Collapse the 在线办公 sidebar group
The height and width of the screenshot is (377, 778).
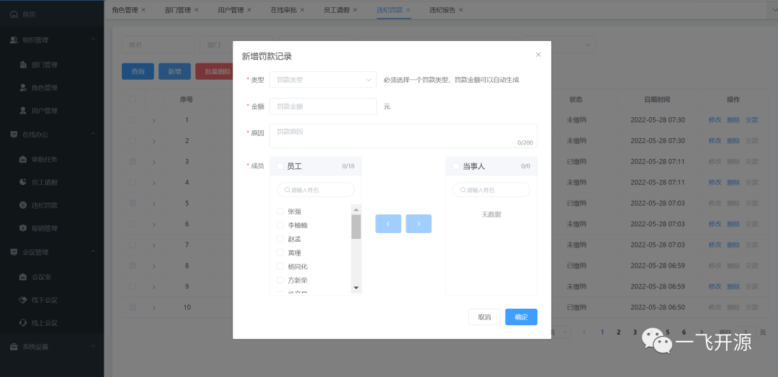[93, 135]
